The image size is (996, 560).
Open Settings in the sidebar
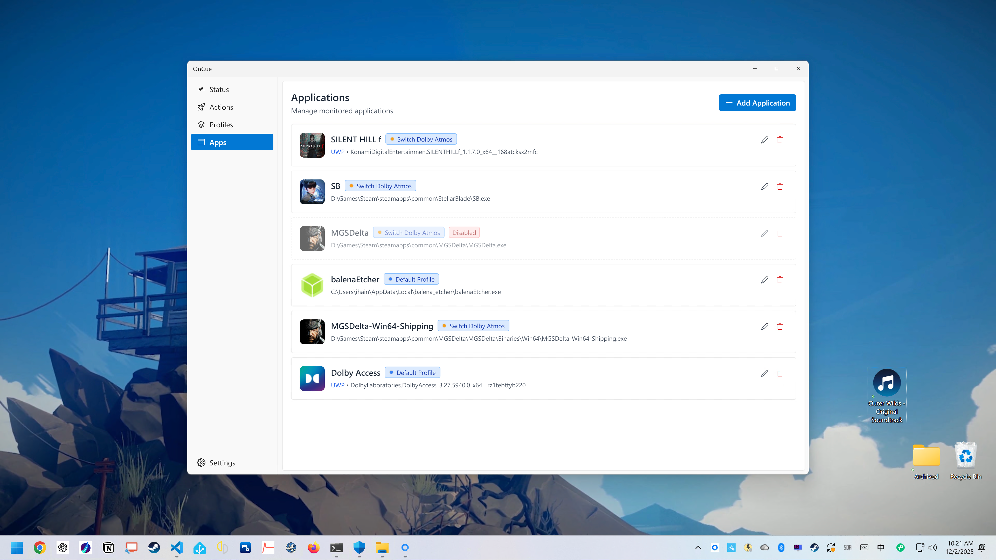pos(222,463)
